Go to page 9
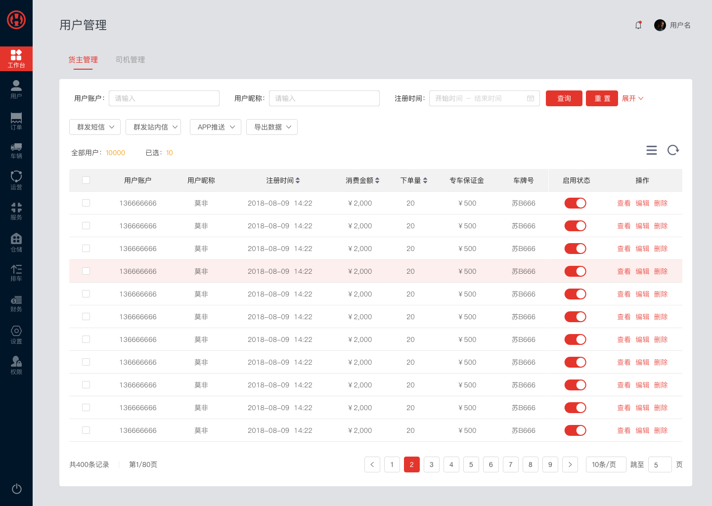The image size is (712, 506). coord(550,464)
